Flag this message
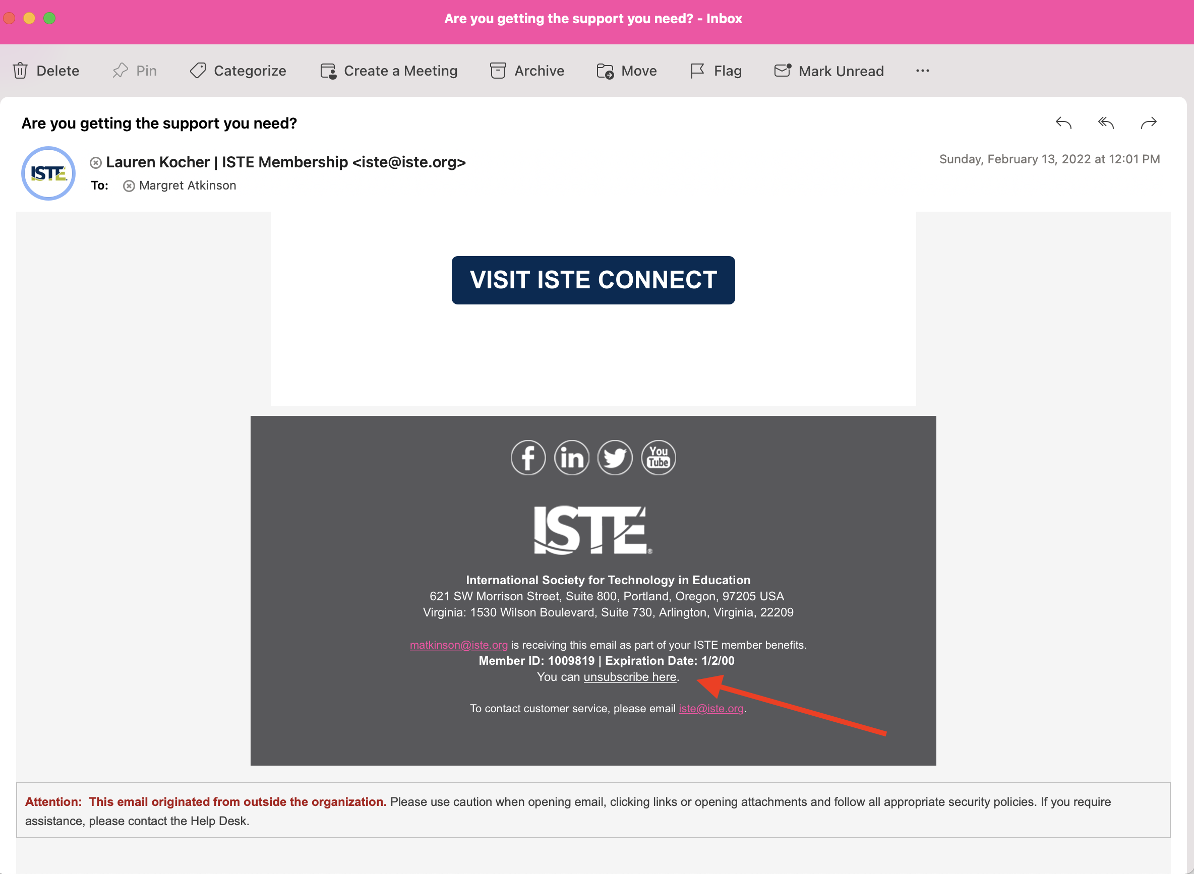The height and width of the screenshot is (874, 1194). (x=716, y=71)
